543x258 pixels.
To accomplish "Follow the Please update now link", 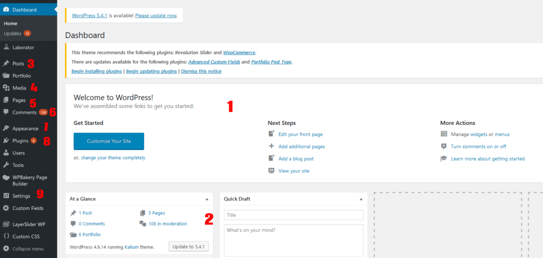I will point(156,15).
